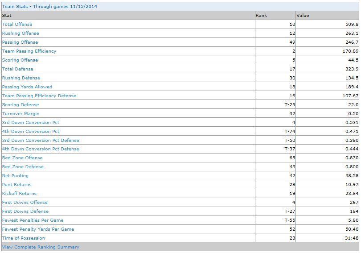This screenshot has width=361, height=253.
Task: Click the Rushing Defense link
Action: [21, 78]
